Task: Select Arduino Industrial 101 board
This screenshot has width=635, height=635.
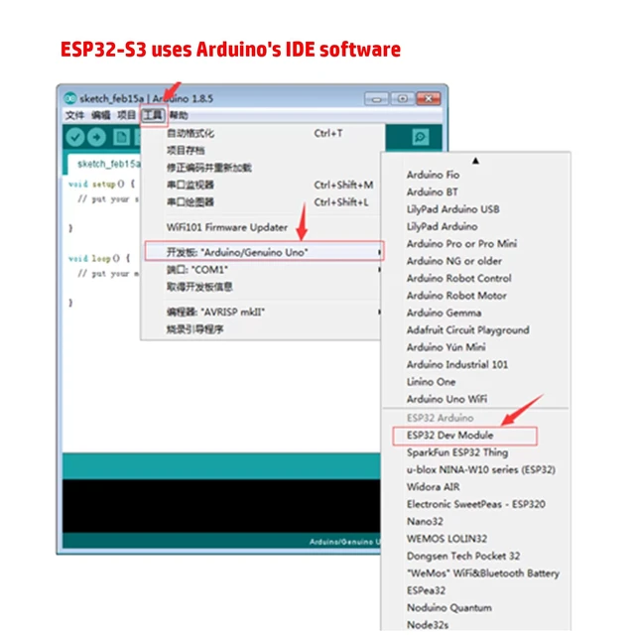Action: pos(476,364)
